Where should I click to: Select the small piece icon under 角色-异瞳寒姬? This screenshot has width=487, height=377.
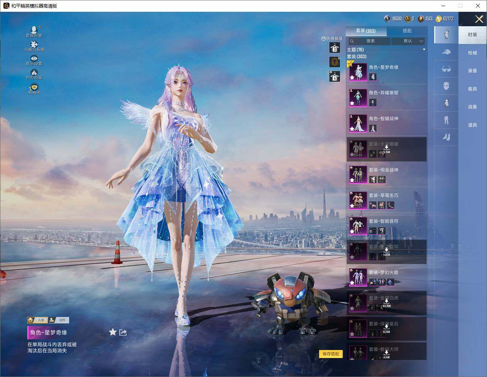click(x=373, y=102)
